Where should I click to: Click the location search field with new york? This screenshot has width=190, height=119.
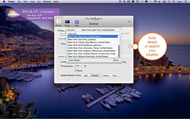pyautogui.click(x=94, y=34)
